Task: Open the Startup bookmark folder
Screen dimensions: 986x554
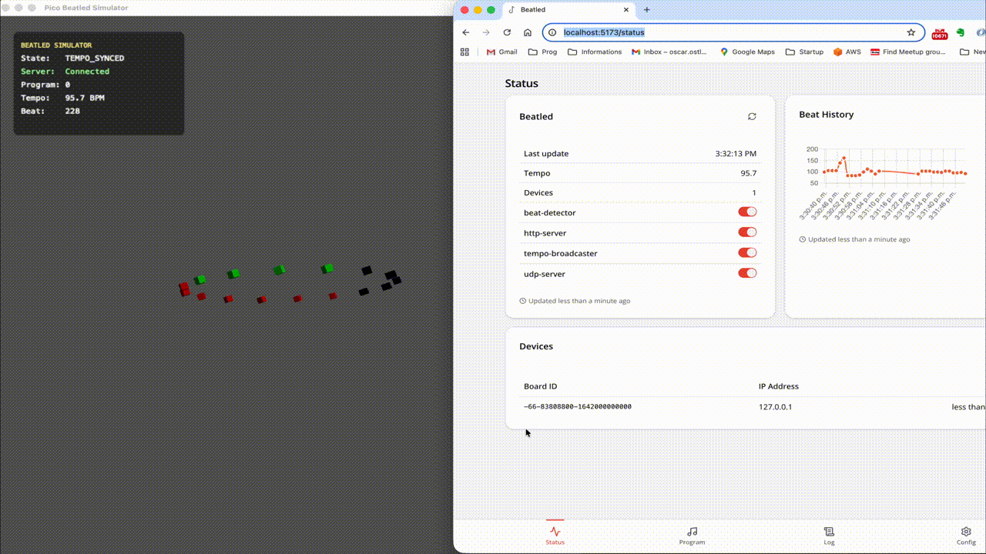Action: pos(804,52)
